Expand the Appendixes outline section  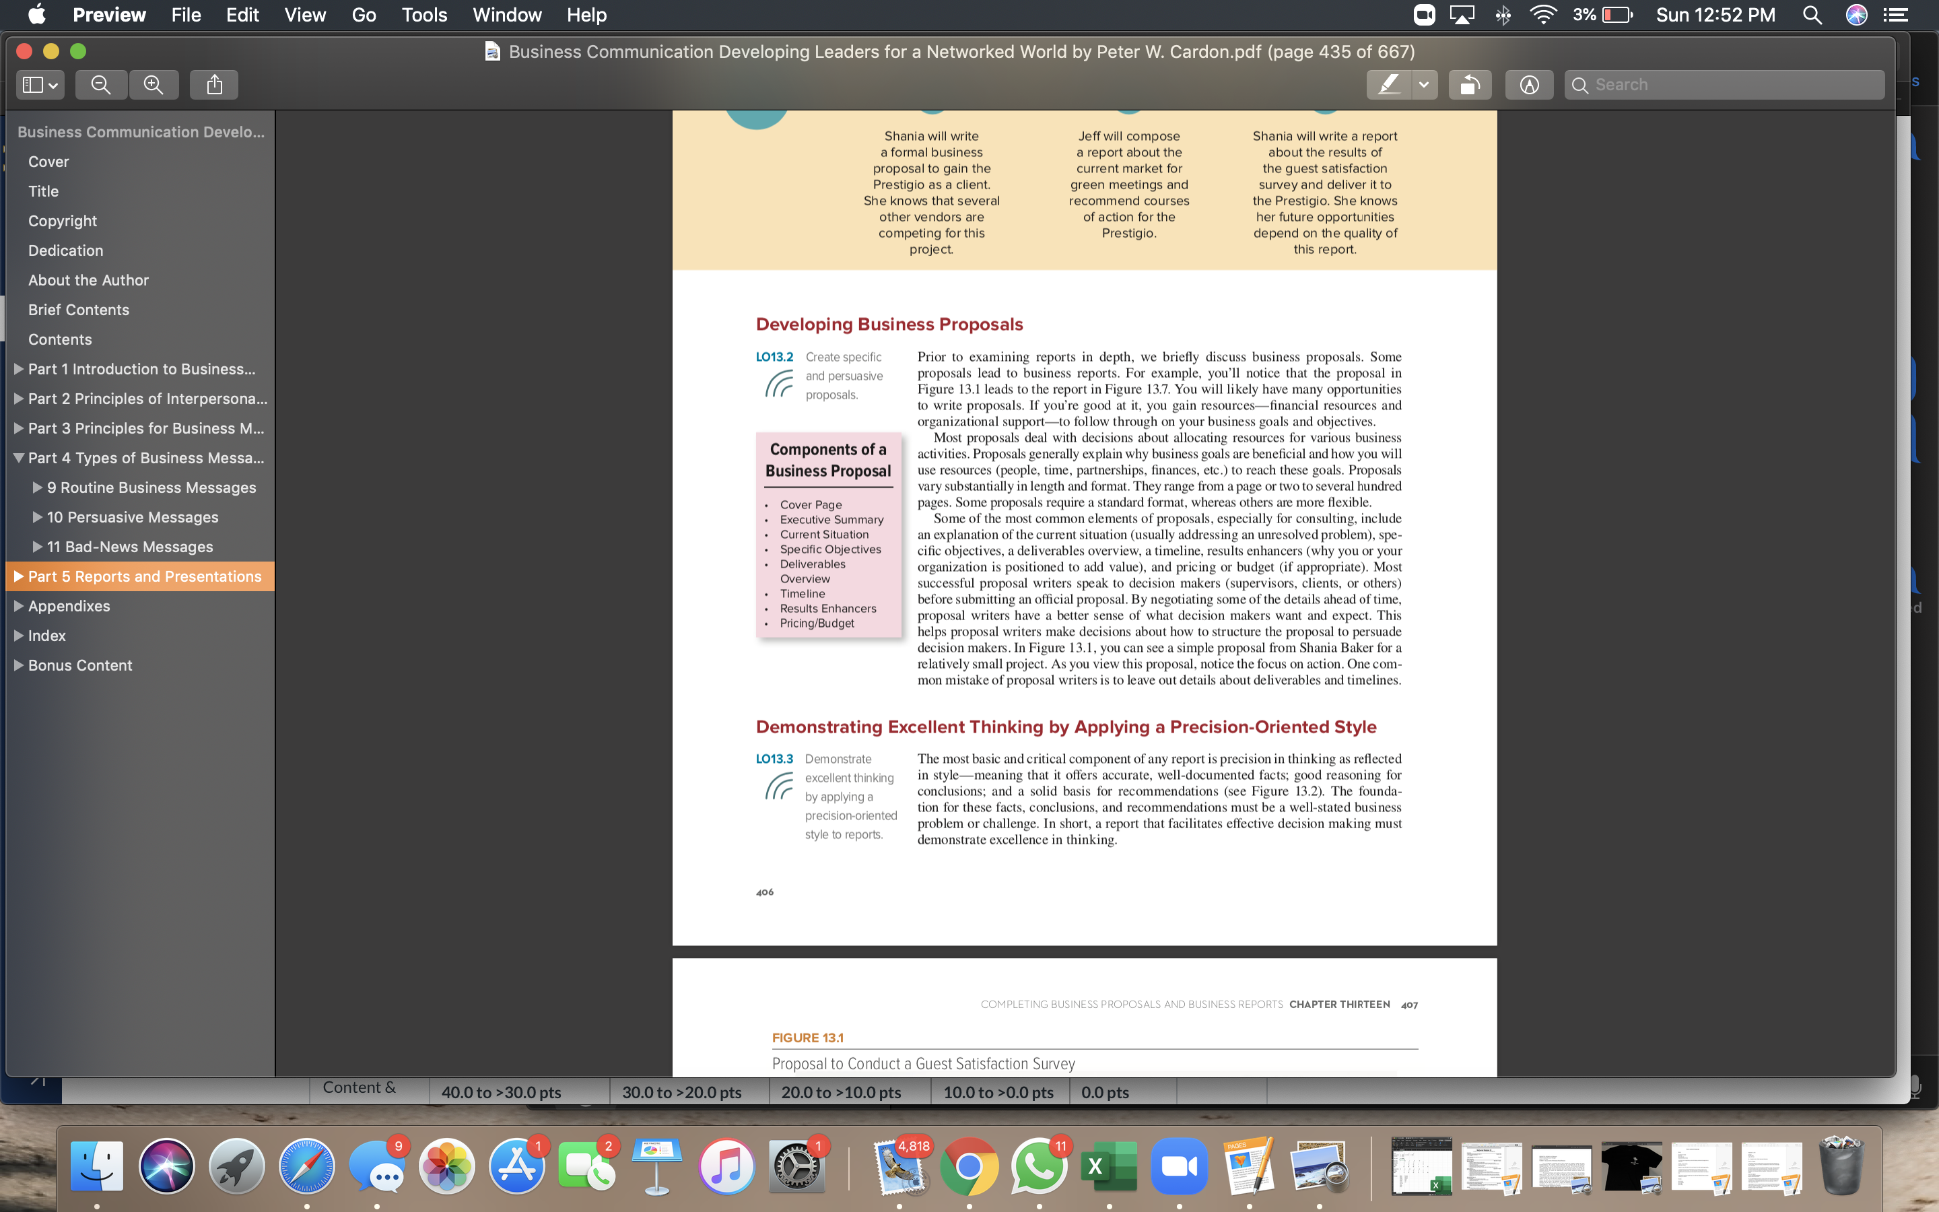[18, 606]
